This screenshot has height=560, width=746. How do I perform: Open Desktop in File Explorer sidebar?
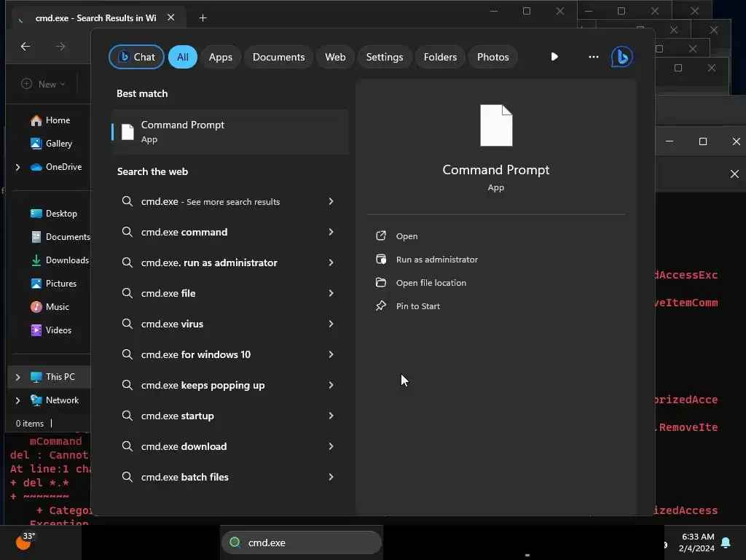coord(54,214)
